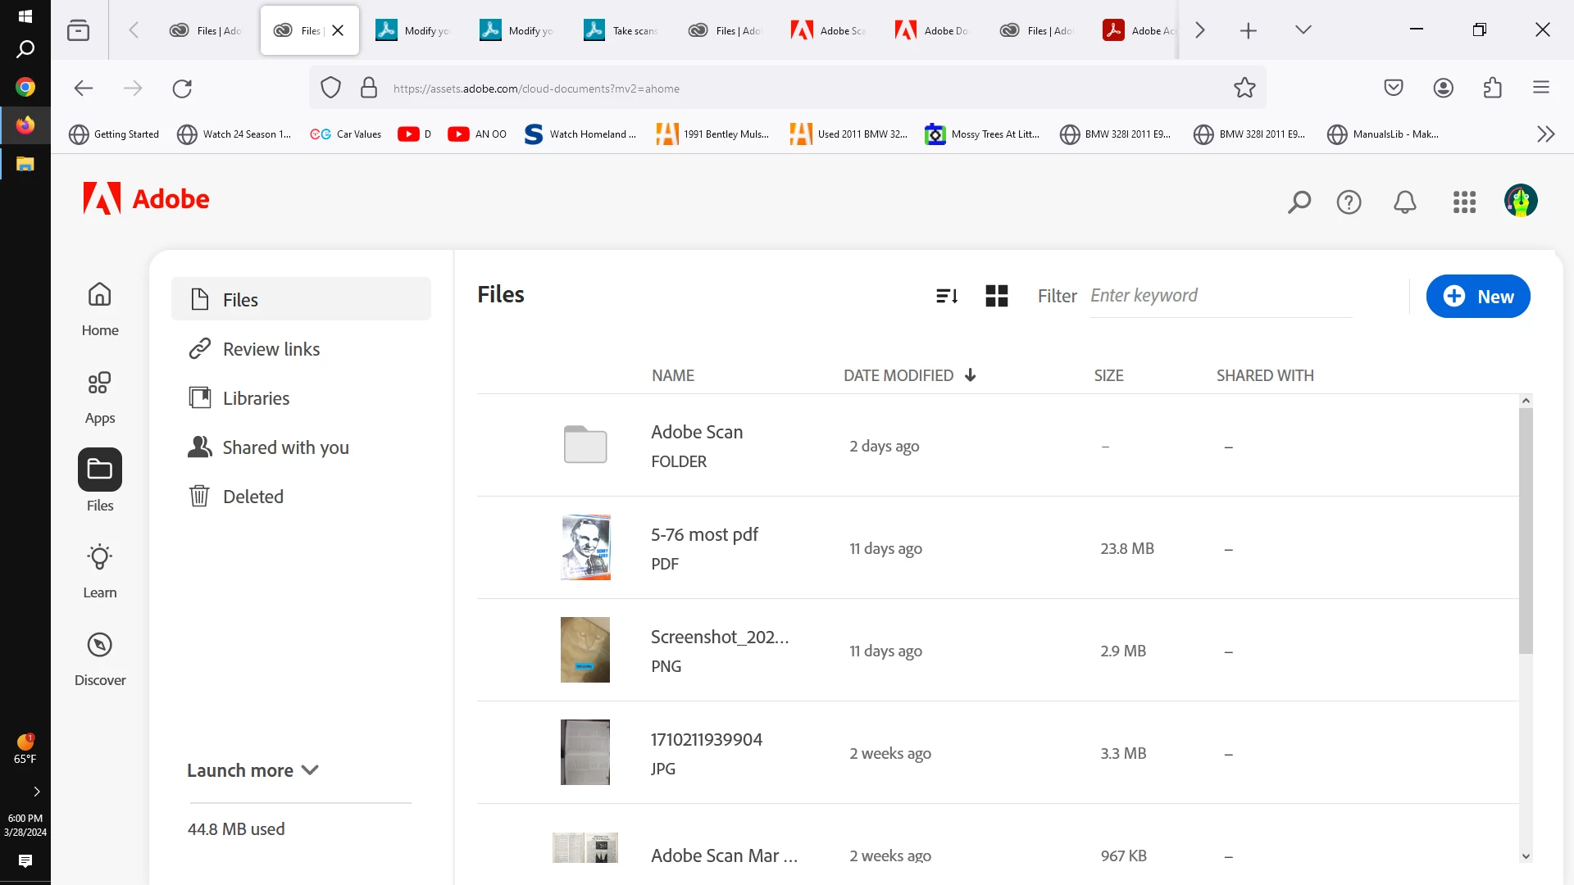Image resolution: width=1574 pixels, height=885 pixels.
Task: Go to Home in the sidebar
Action: point(100,309)
